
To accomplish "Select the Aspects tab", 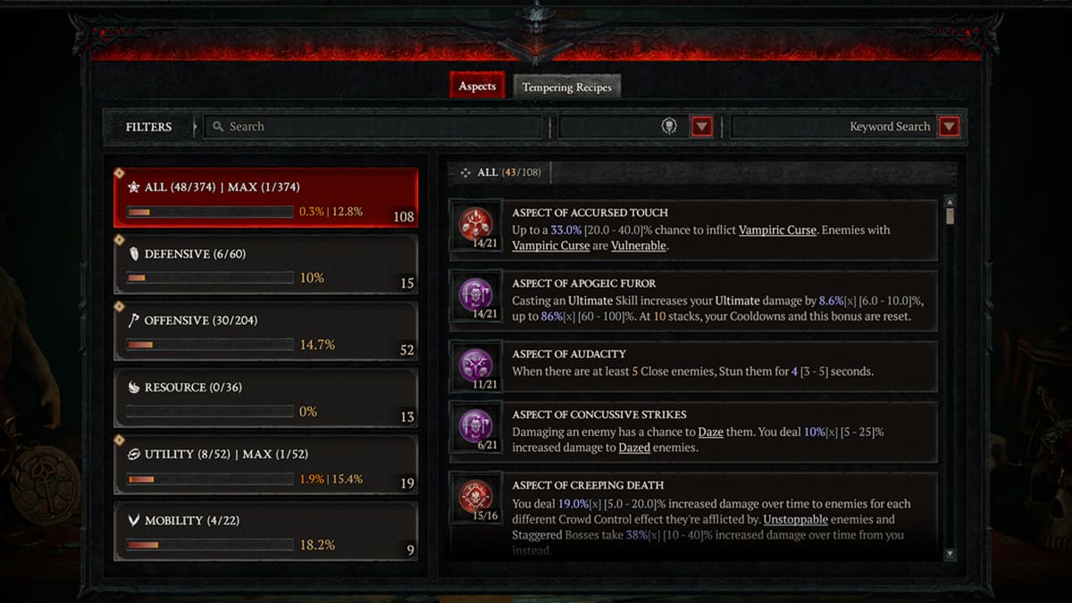I will click(477, 86).
